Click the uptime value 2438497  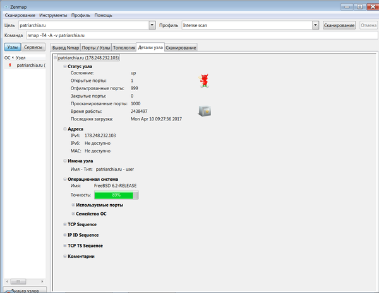(x=139, y=111)
